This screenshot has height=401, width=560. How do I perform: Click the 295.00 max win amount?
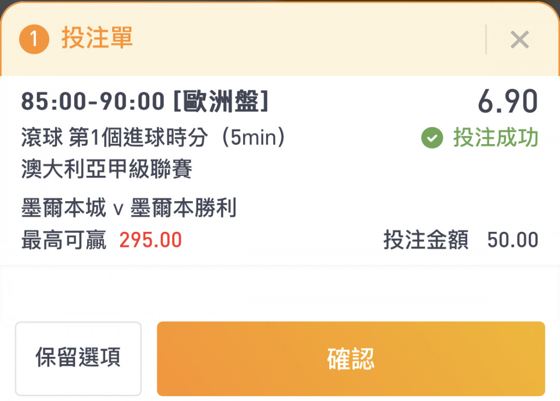point(150,240)
